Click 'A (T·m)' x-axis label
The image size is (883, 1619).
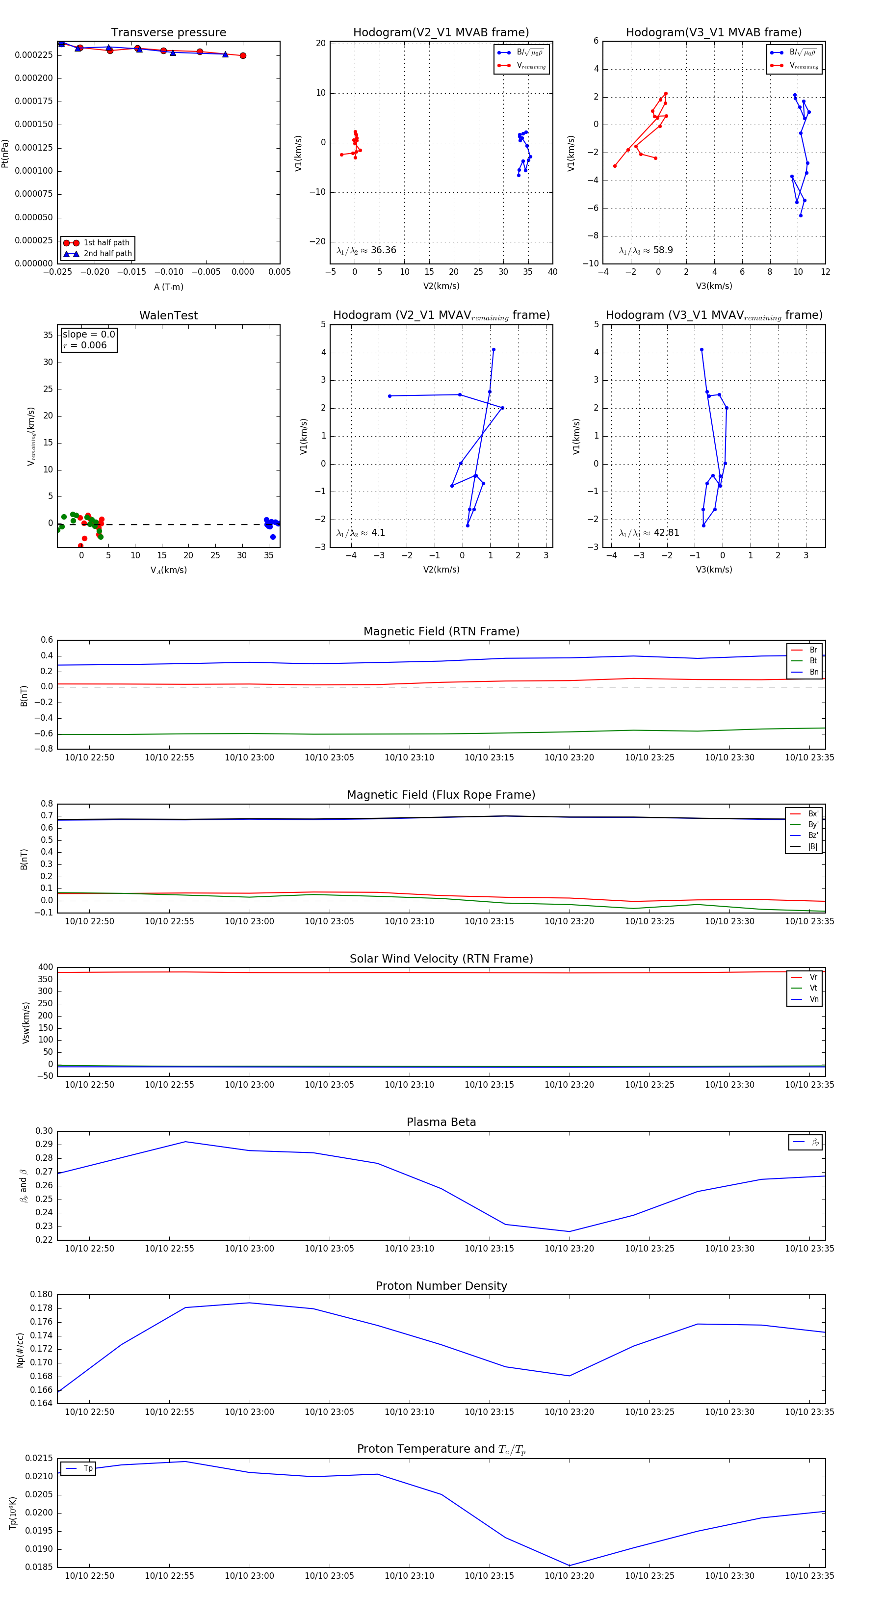coord(168,287)
